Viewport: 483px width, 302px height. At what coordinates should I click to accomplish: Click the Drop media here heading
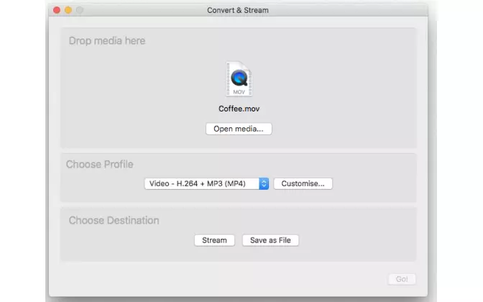click(x=107, y=41)
